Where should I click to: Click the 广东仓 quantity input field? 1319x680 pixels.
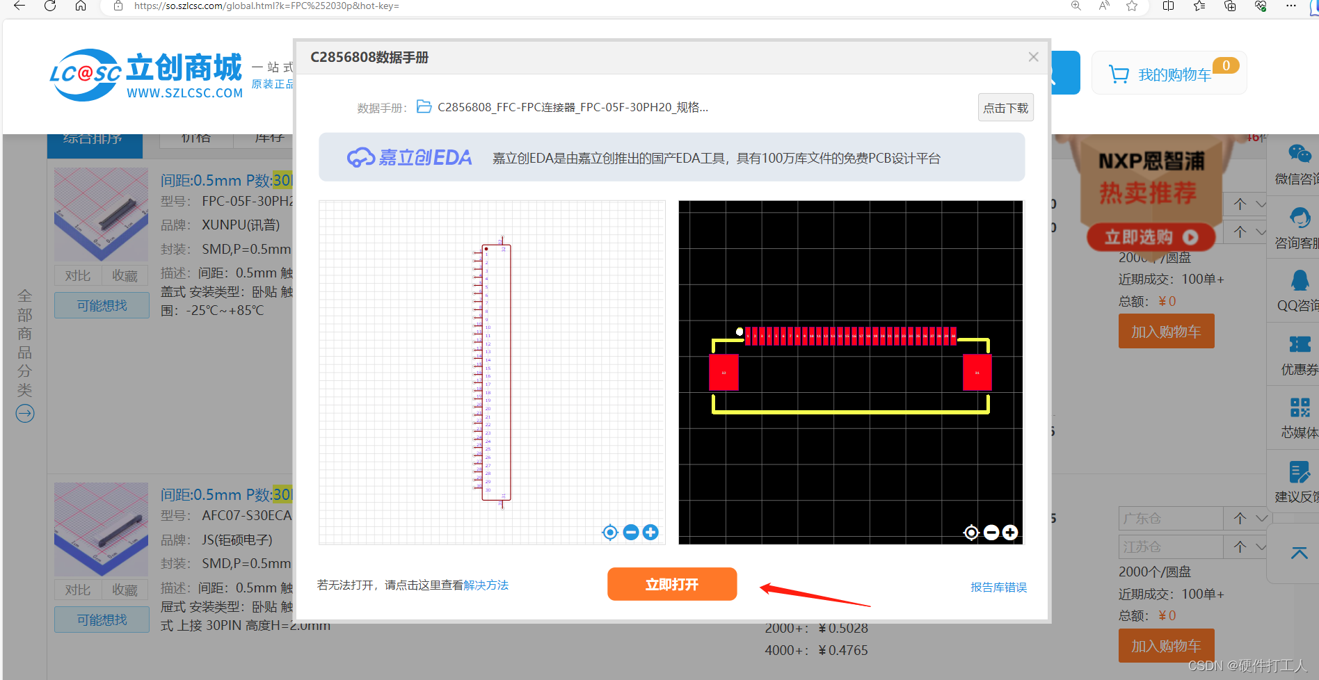(1171, 518)
